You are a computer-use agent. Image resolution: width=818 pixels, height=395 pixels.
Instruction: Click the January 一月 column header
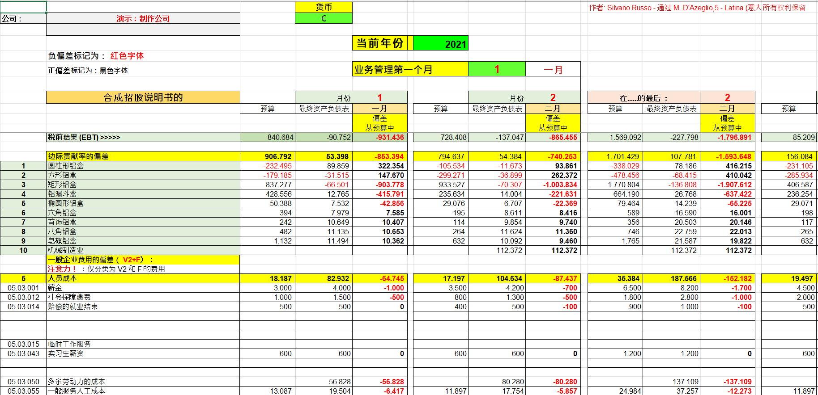click(x=380, y=108)
